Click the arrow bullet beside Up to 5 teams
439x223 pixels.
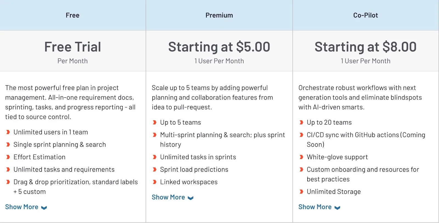pos(155,123)
